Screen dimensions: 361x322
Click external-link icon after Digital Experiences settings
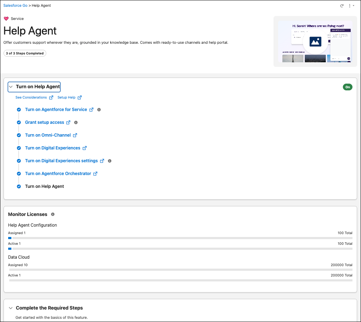pyautogui.click(x=102, y=161)
